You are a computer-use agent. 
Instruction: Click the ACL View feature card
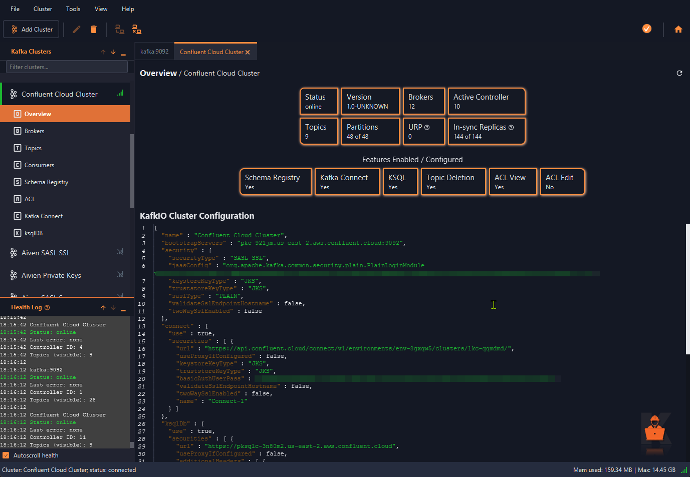(x=513, y=182)
